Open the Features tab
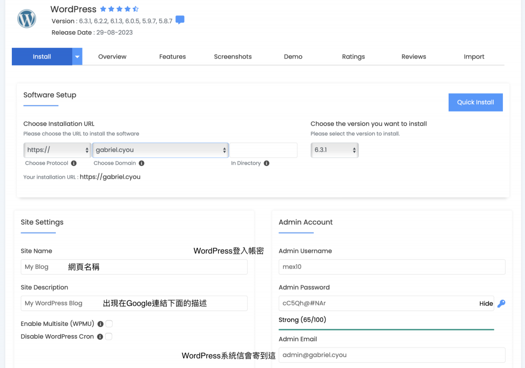 172,56
